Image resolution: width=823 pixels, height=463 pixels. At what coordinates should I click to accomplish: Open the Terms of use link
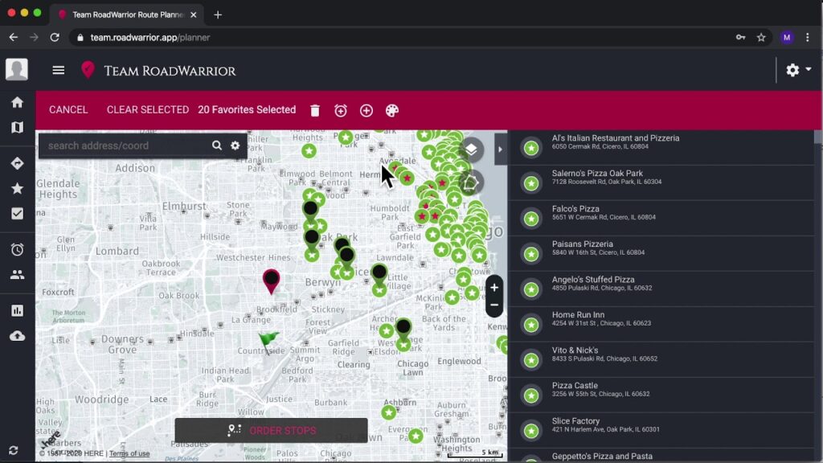129,453
